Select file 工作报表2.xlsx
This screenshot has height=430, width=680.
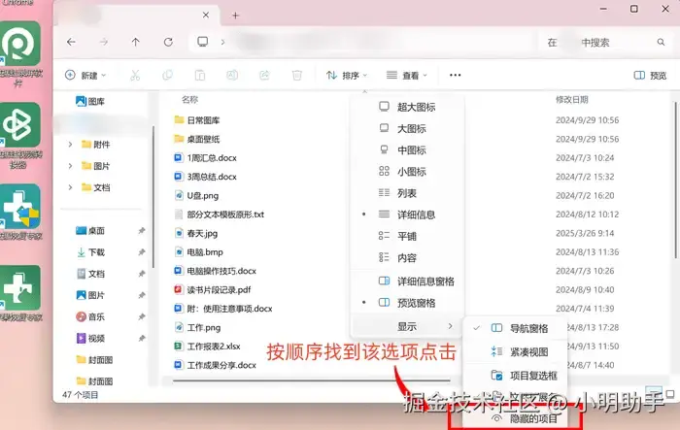tap(207, 347)
